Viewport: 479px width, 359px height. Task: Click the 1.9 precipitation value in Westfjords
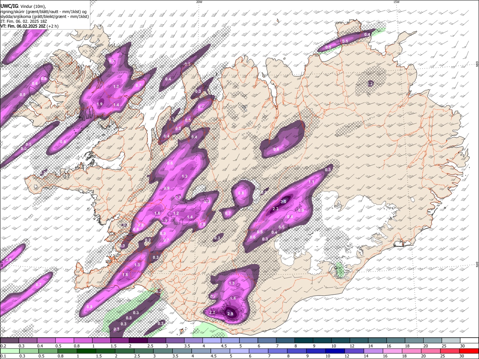pyautogui.click(x=100, y=104)
